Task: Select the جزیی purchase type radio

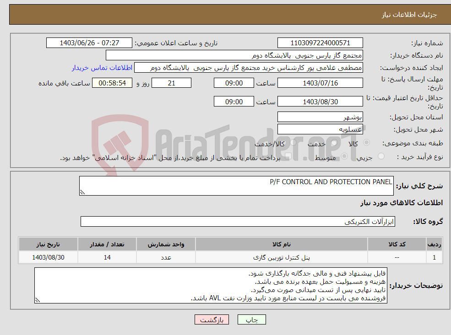Action: 381,156
